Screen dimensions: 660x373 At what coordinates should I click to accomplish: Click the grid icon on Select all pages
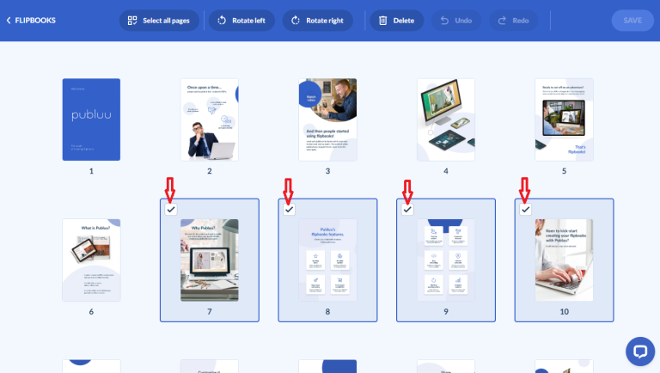[132, 21]
